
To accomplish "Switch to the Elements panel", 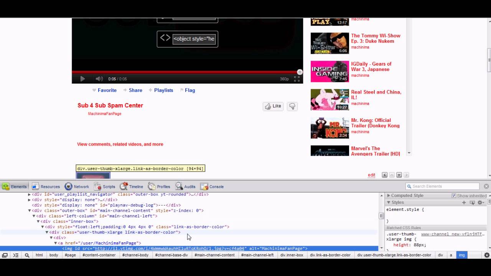I will [15, 187].
